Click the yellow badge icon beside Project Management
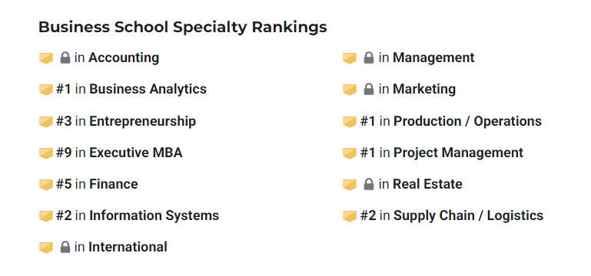This screenshot has height=276, width=591. (x=350, y=153)
